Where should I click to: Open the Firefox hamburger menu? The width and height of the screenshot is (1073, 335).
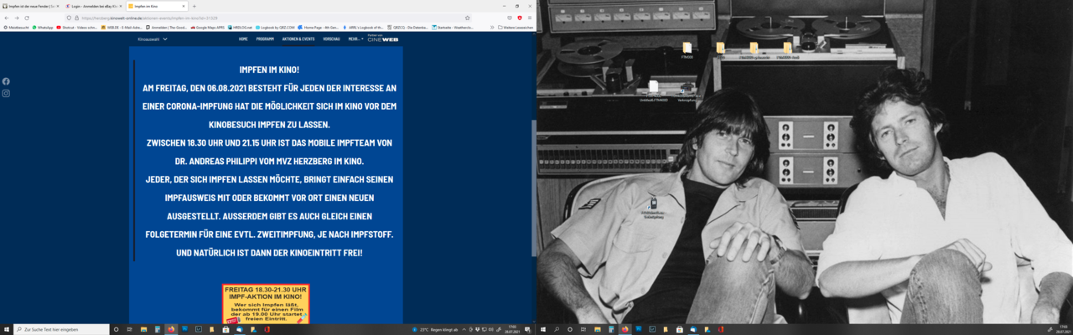click(530, 17)
